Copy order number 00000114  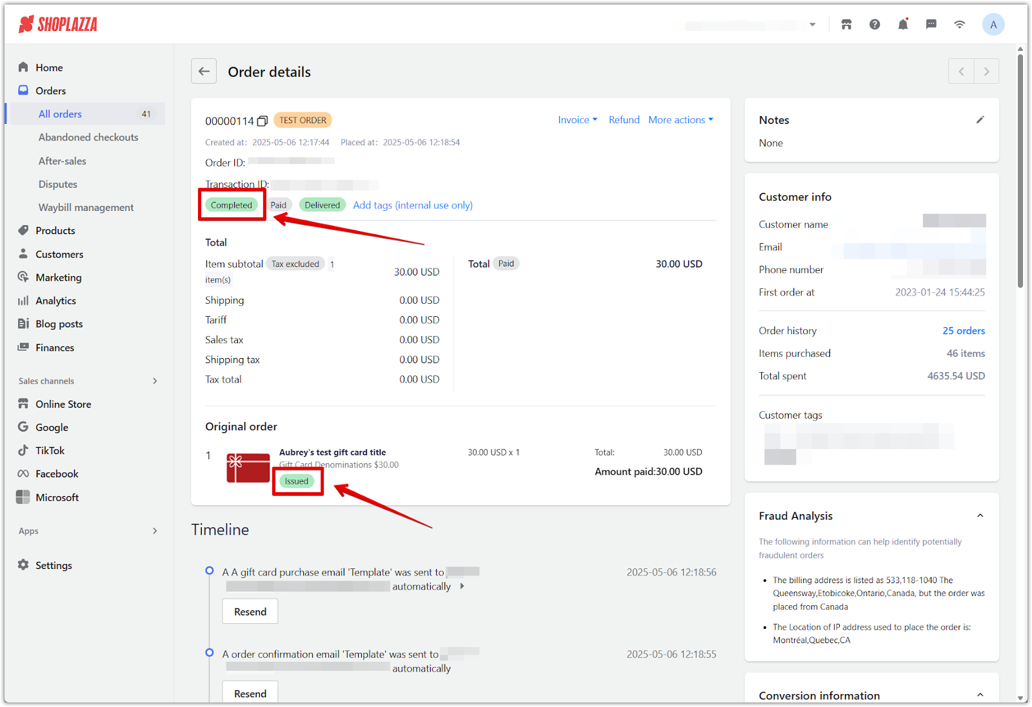click(263, 121)
